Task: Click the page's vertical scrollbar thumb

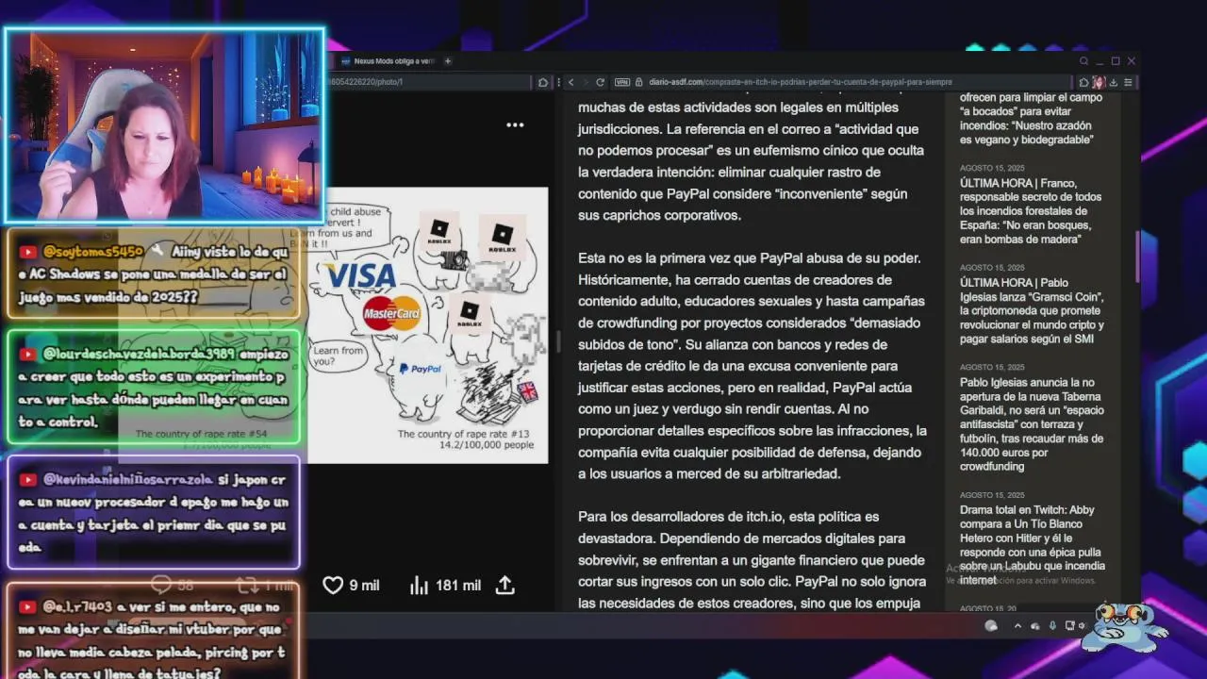Action: point(1136,255)
